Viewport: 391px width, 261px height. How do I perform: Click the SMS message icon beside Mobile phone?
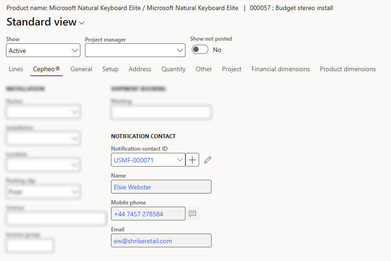[192, 214]
